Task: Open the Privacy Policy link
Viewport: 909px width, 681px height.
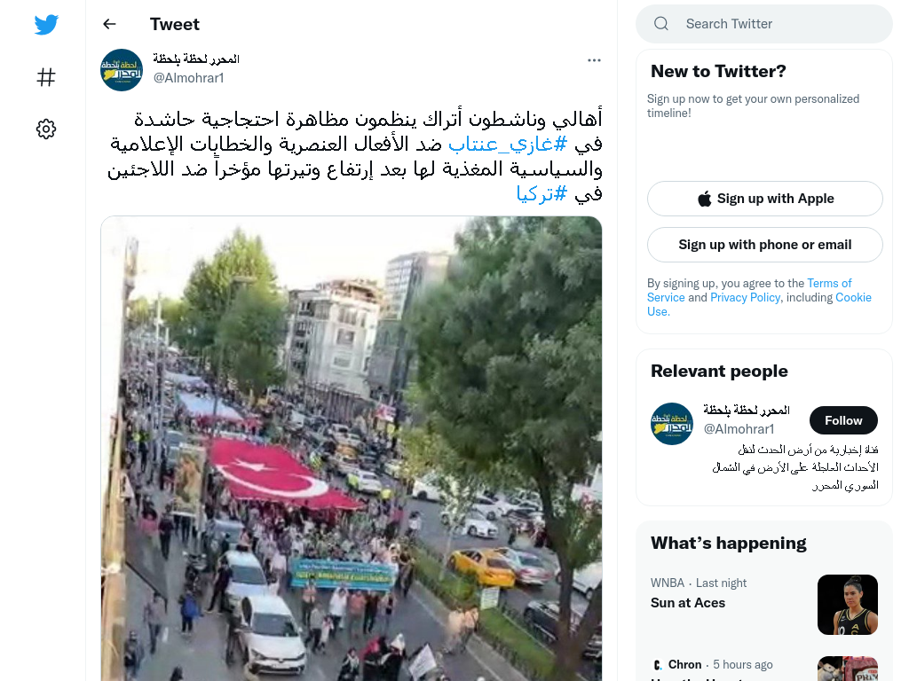Action: click(x=745, y=297)
